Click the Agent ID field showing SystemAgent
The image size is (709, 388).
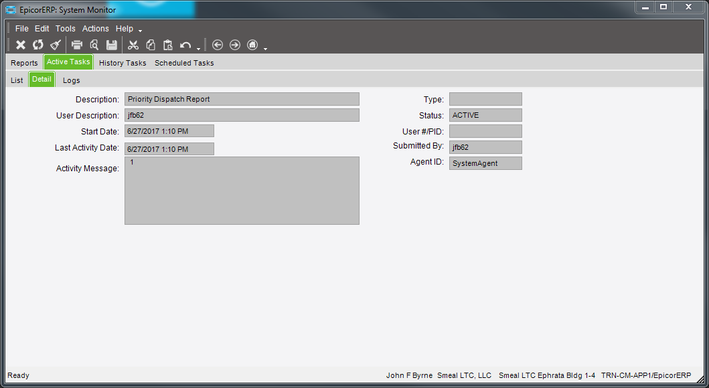(485, 163)
